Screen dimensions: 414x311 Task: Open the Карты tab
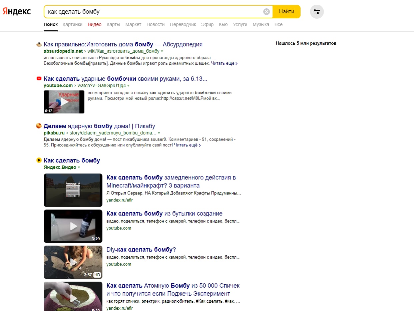point(113,24)
